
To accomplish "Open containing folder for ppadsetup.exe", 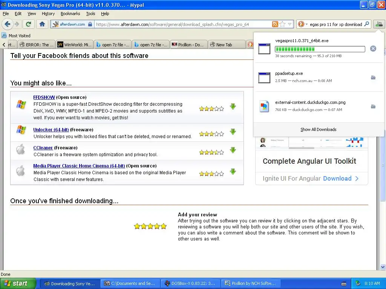I will pyautogui.click(x=373, y=78).
